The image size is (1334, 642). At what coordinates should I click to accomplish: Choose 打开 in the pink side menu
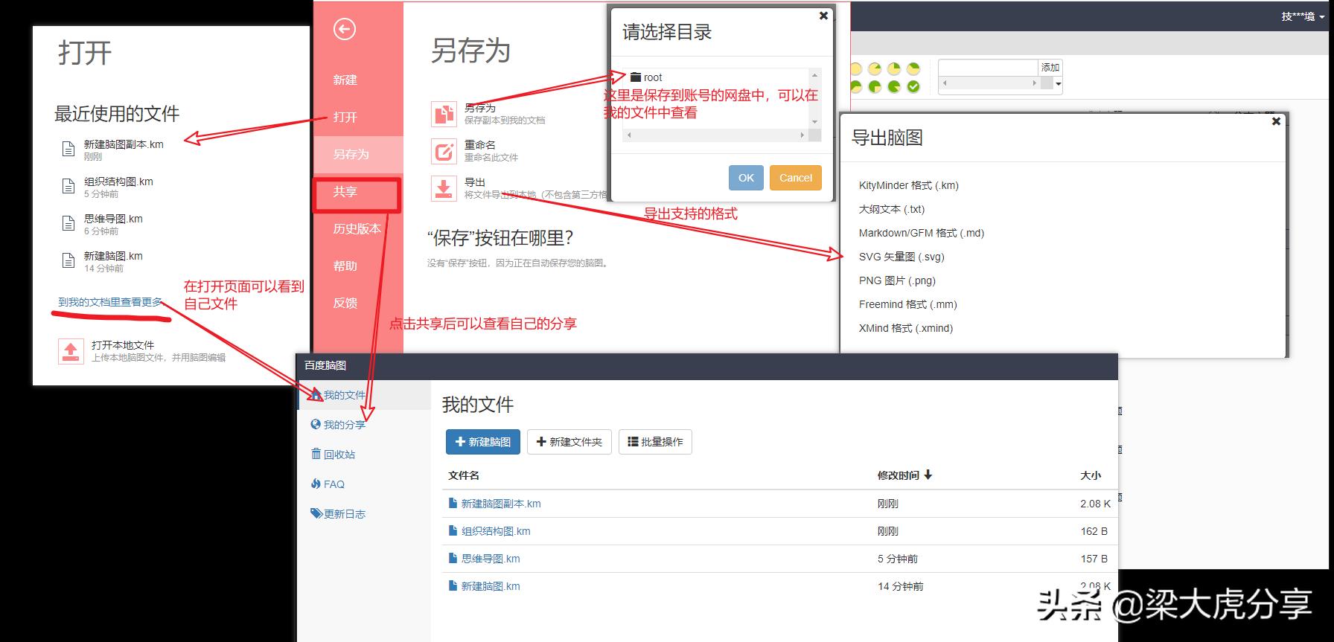pyautogui.click(x=345, y=117)
